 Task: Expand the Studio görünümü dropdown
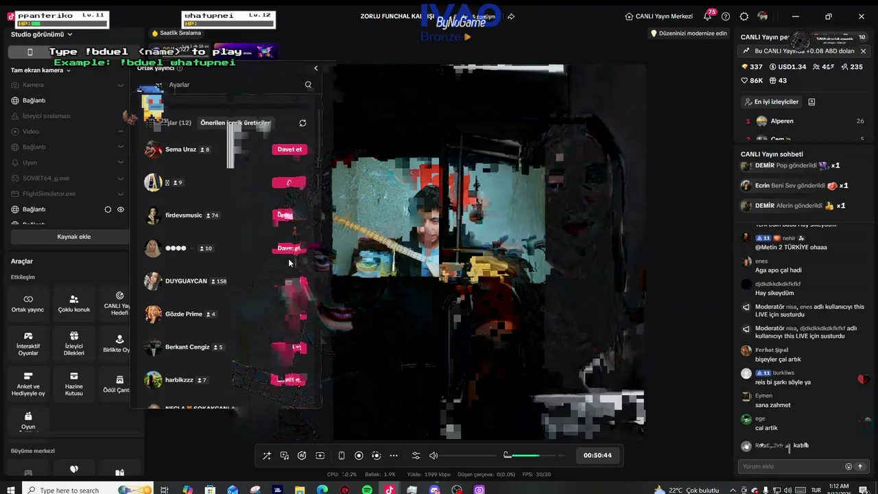(x=42, y=34)
